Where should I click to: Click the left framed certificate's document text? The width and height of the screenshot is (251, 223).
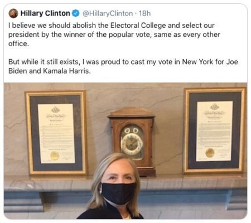click(x=56, y=133)
